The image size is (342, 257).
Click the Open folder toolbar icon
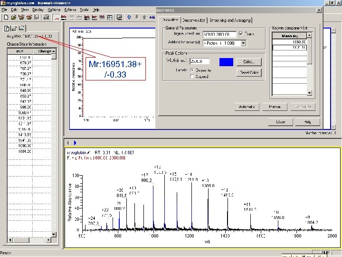[14, 18]
